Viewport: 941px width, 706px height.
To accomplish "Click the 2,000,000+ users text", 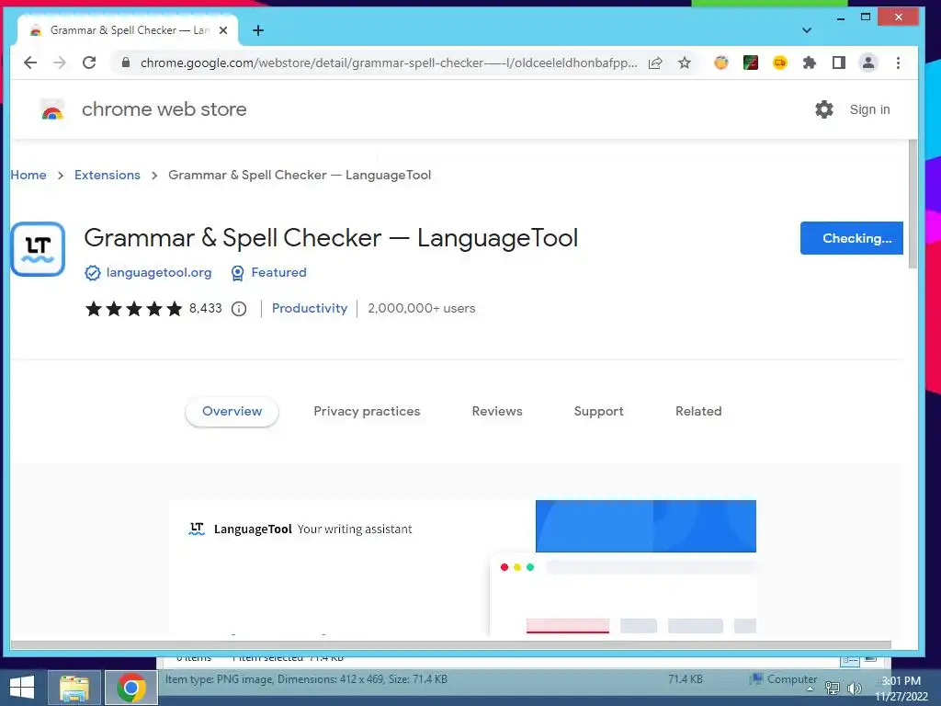I will [x=421, y=308].
